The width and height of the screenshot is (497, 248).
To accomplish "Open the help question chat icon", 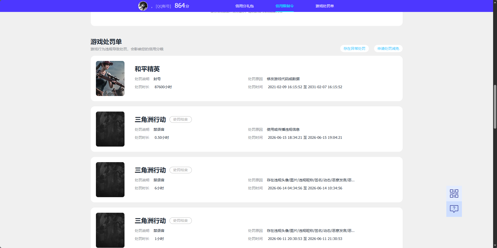I will click(x=454, y=209).
